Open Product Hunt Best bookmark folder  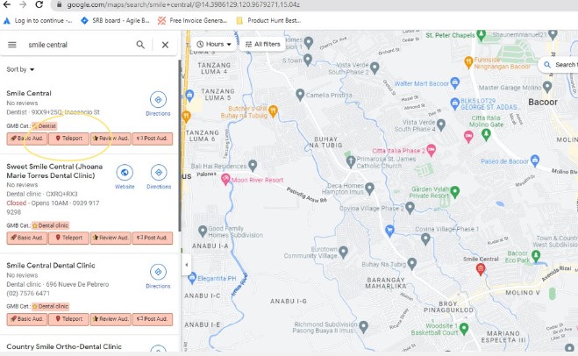pyautogui.click(x=268, y=21)
